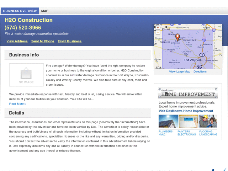The width and height of the screenshot is (228, 171).
Task: Click the Interstate 69 shield on map
Action: point(204,39)
